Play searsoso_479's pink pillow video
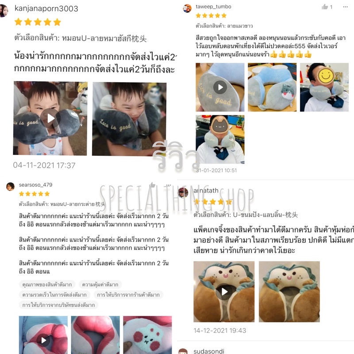 point(43,335)
